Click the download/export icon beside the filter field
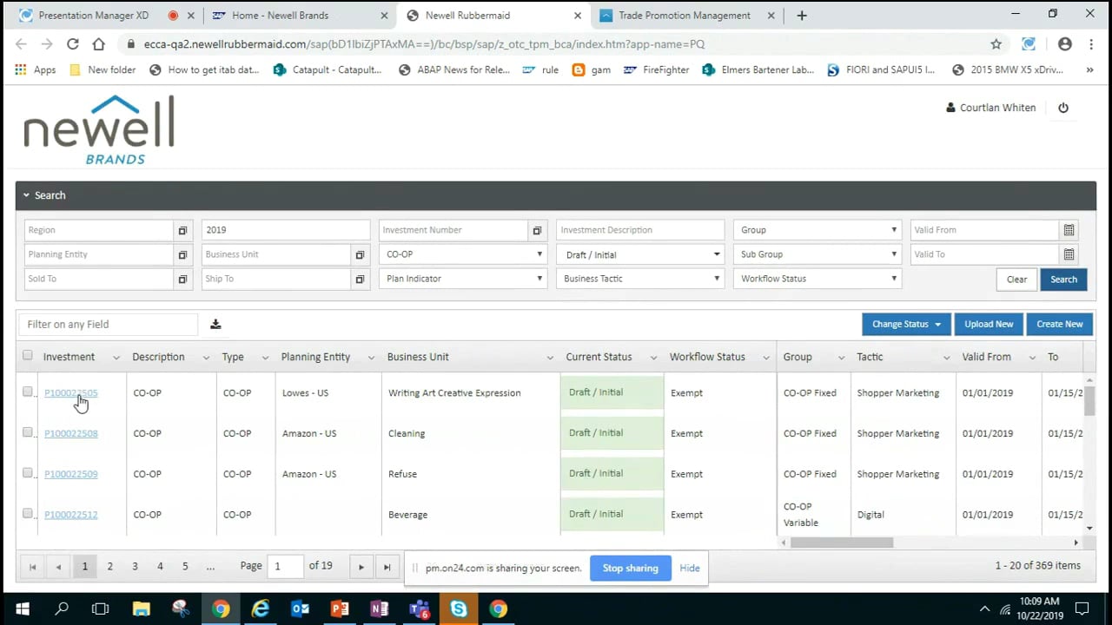 tap(215, 325)
